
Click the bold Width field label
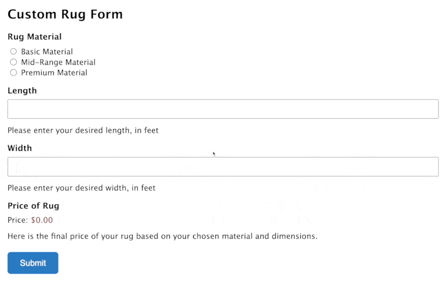[20, 148]
